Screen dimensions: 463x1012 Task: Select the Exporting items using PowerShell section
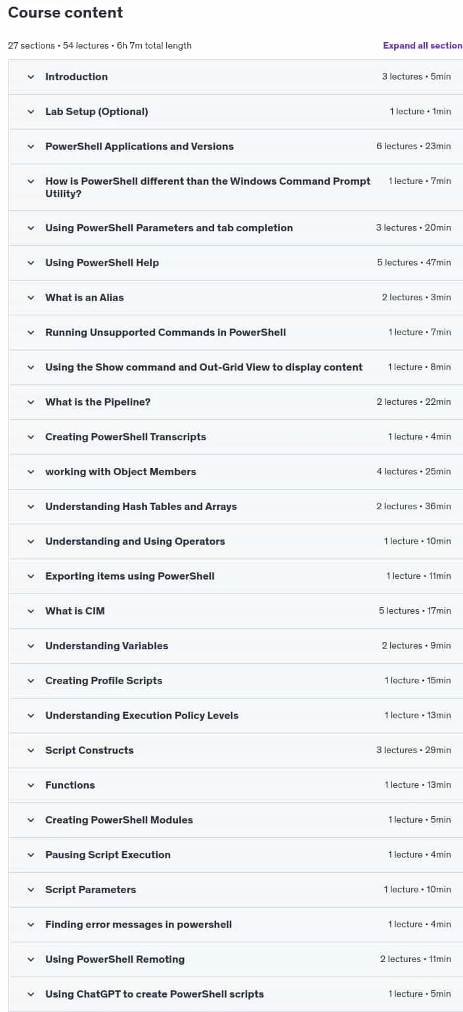coord(236,576)
